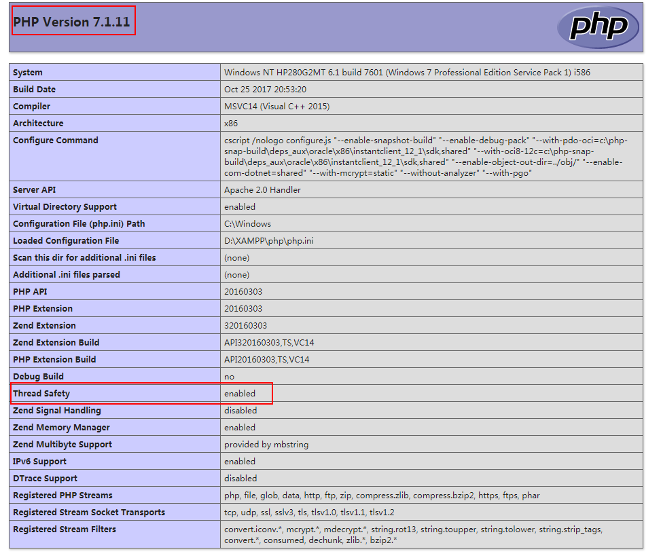661x558 pixels.
Task: Select provided by mbstring value
Action: pos(266,444)
